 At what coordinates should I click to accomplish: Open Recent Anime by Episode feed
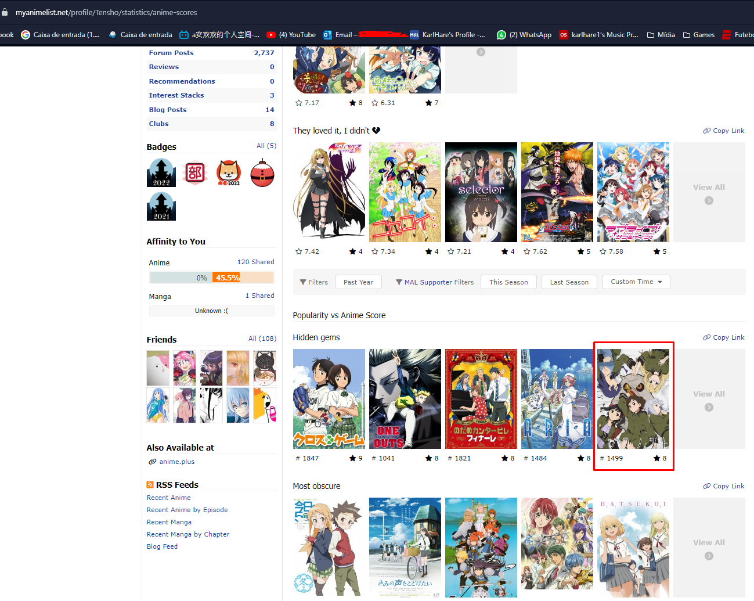pyautogui.click(x=187, y=510)
